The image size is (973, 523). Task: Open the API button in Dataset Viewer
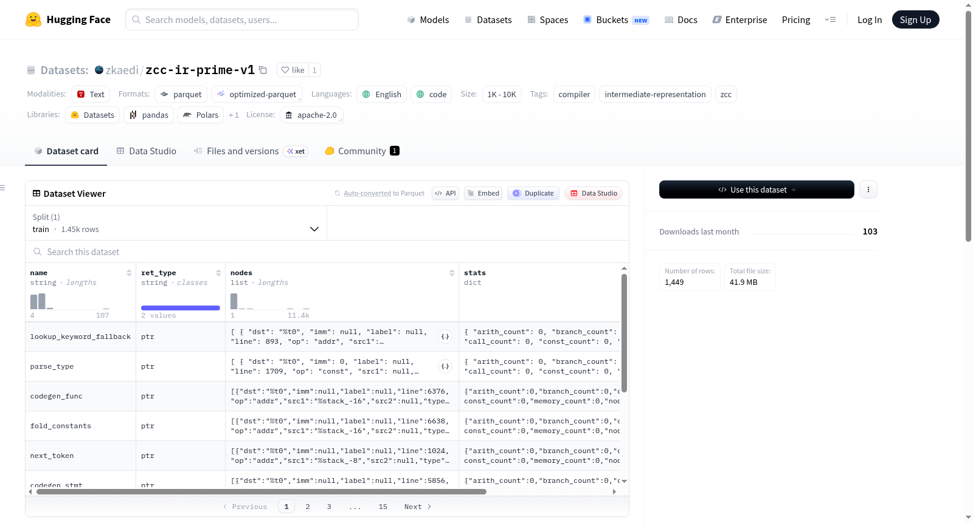(445, 193)
